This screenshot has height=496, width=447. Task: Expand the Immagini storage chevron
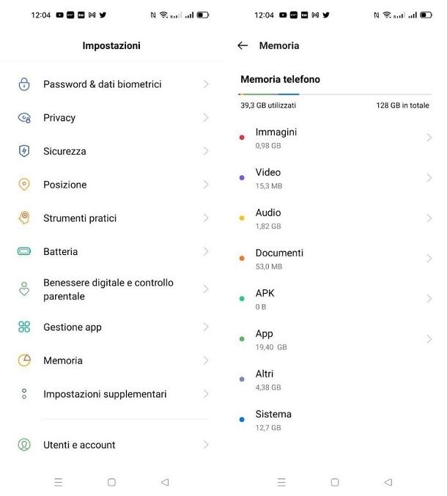[429, 138]
